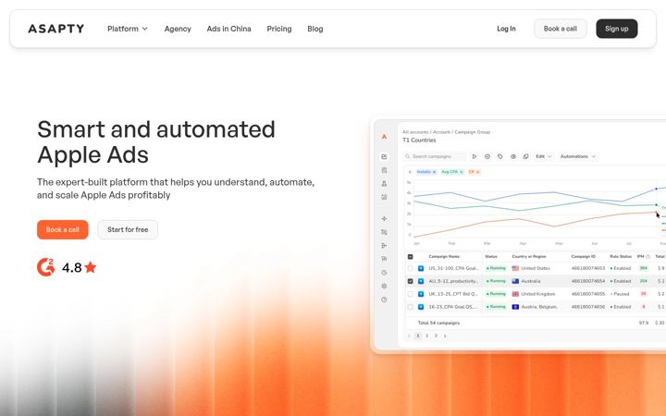
Task: Select pagination page 3
Action: (436, 336)
